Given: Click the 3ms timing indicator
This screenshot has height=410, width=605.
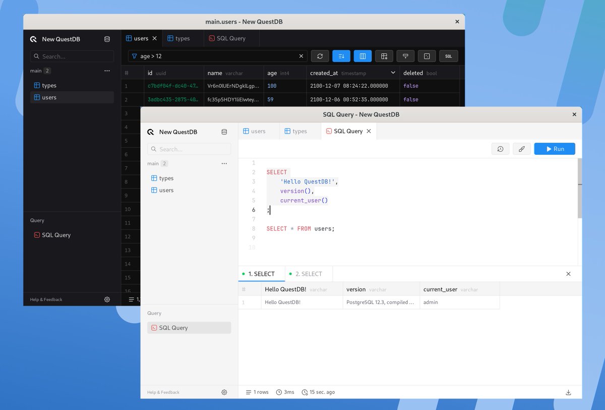Looking at the screenshot, I should [x=285, y=392].
